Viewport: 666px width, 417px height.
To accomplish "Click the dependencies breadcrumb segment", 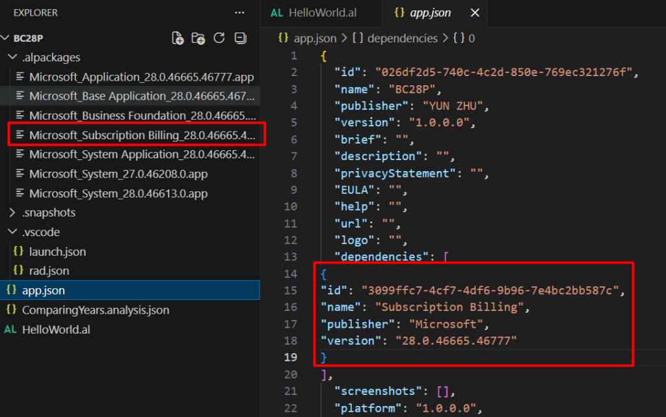I will (402, 38).
